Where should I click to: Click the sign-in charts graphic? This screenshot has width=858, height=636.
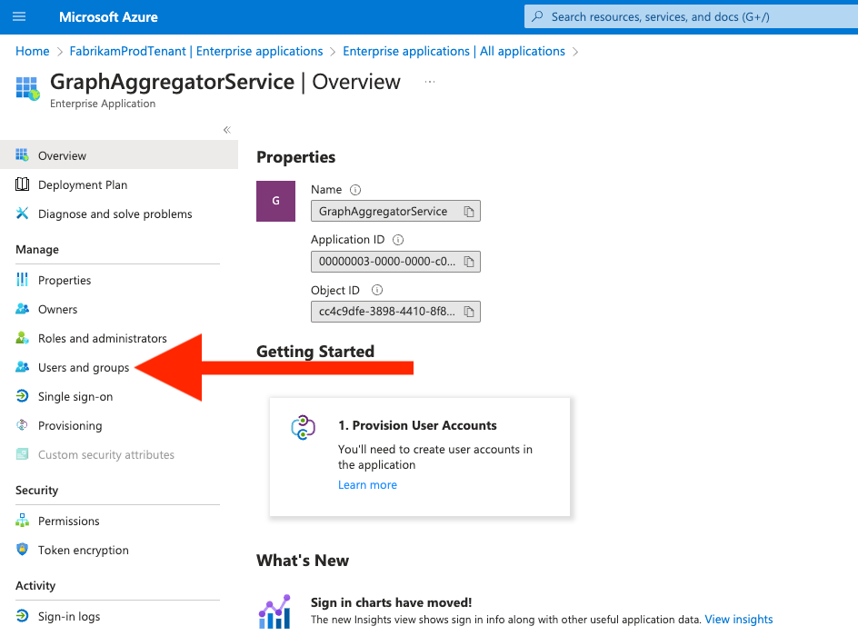274,611
